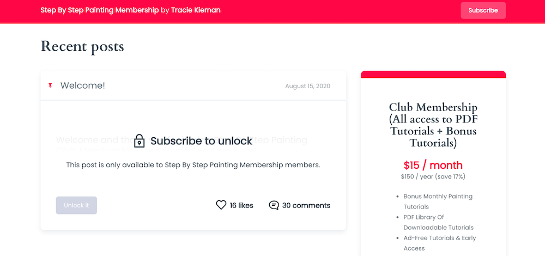Screen dimensions: 545x257
Task: Select the $15 / month price
Action: coord(433,165)
